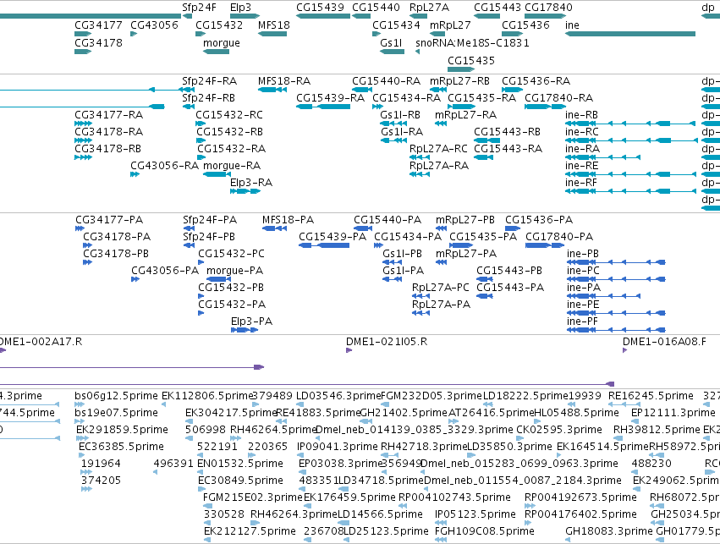The height and width of the screenshot is (544, 720).
Task: Click the CG43056-PA protein label
Action: tap(165, 271)
